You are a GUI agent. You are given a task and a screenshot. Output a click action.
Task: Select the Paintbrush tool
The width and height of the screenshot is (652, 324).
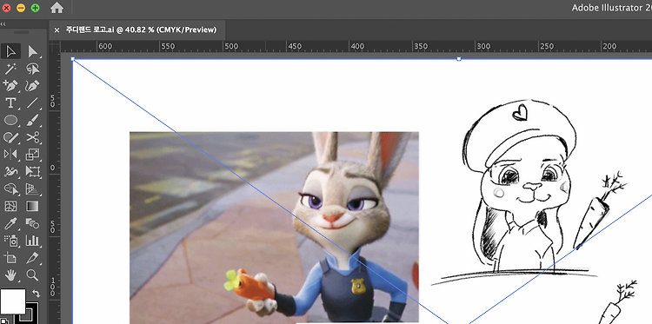32,121
